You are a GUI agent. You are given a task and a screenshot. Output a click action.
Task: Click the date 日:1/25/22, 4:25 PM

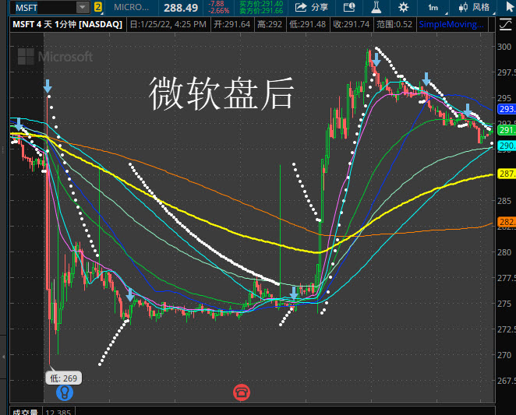(x=168, y=24)
